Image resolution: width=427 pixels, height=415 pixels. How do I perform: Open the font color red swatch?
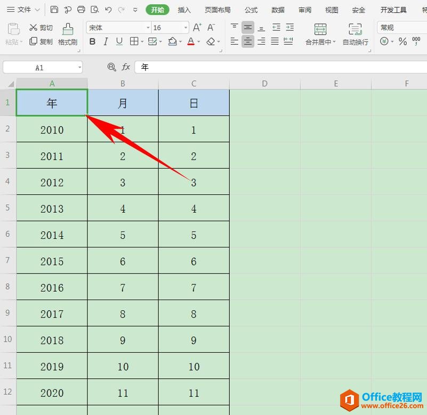(191, 41)
